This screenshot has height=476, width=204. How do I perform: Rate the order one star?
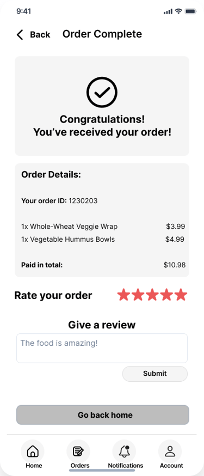click(x=123, y=295)
